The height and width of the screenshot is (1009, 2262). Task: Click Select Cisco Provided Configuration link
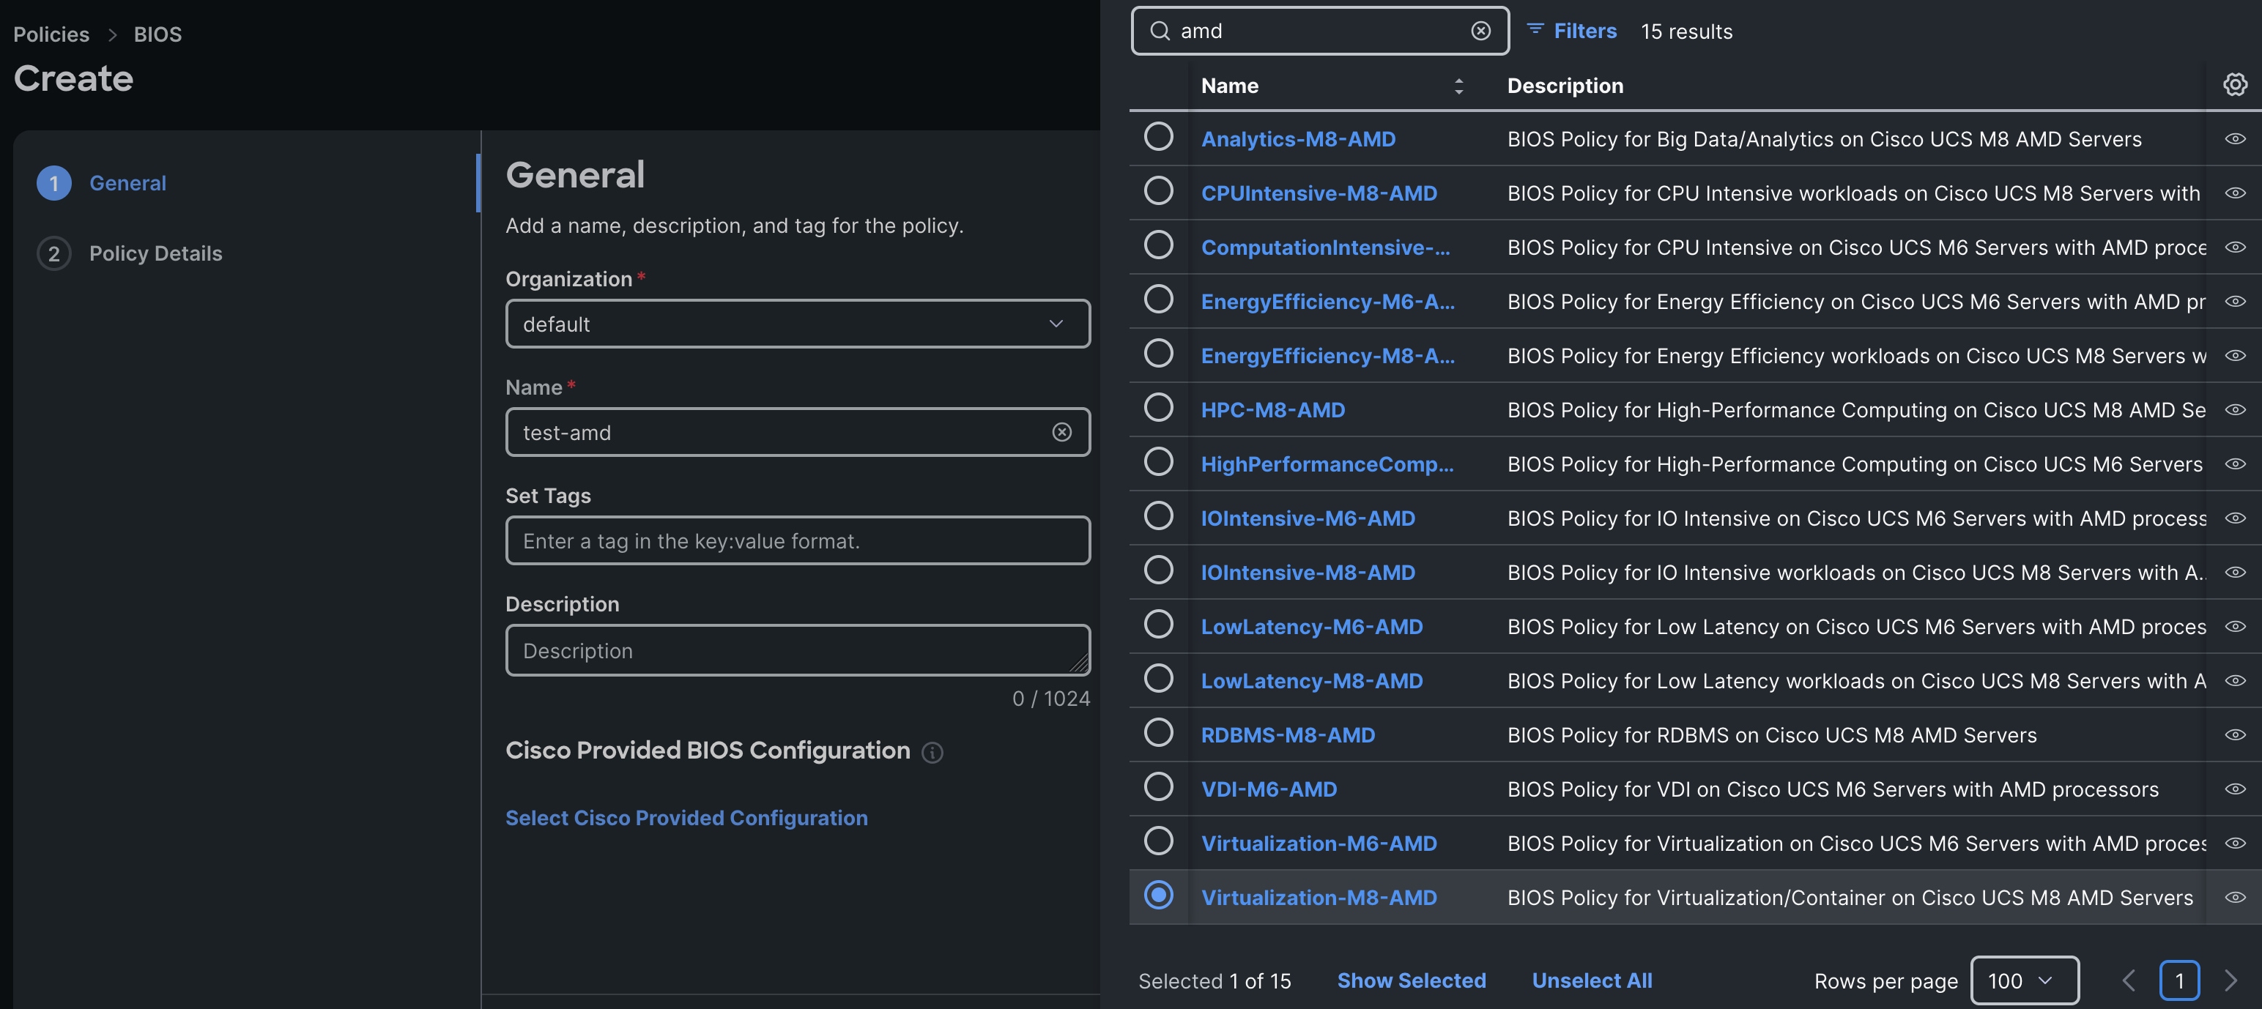[686, 818]
